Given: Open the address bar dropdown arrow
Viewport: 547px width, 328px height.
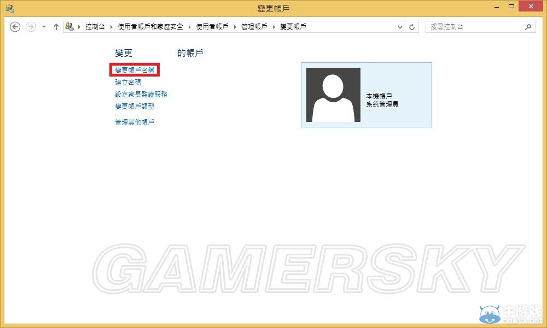Looking at the screenshot, I should pos(400,26).
